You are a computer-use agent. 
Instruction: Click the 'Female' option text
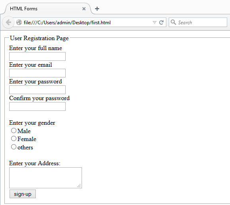[x=27, y=139]
